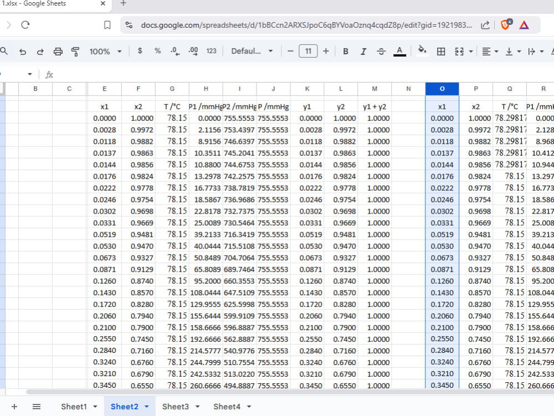
Task: Open Sheet4 tab options arrow
Action: (x=249, y=407)
